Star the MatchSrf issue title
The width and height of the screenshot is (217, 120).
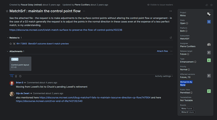(7, 11)
